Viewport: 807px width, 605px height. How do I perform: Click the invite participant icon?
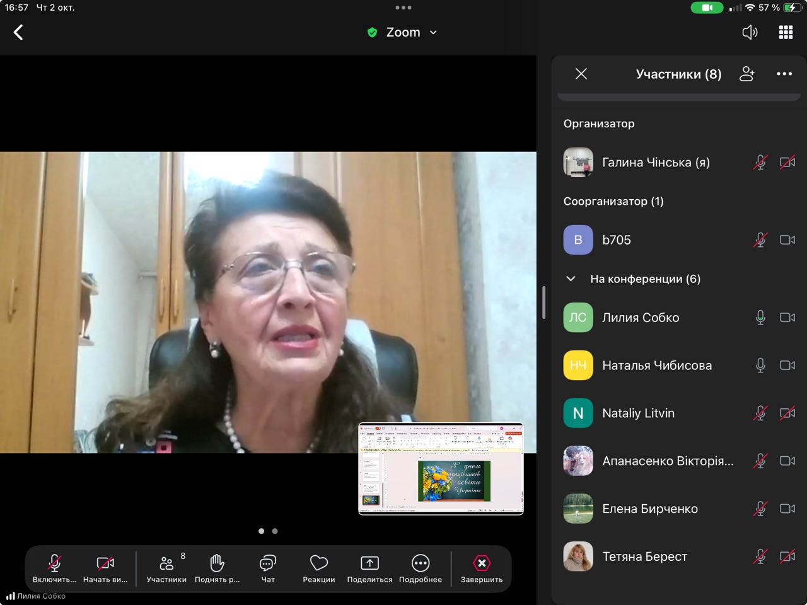coord(747,74)
